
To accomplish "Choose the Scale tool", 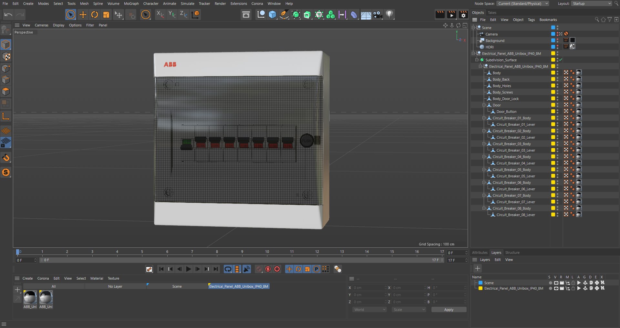I will coord(106,15).
